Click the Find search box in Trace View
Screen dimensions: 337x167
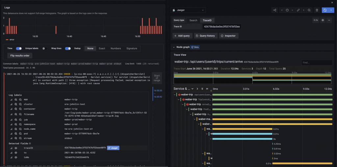(x=317, y=63)
